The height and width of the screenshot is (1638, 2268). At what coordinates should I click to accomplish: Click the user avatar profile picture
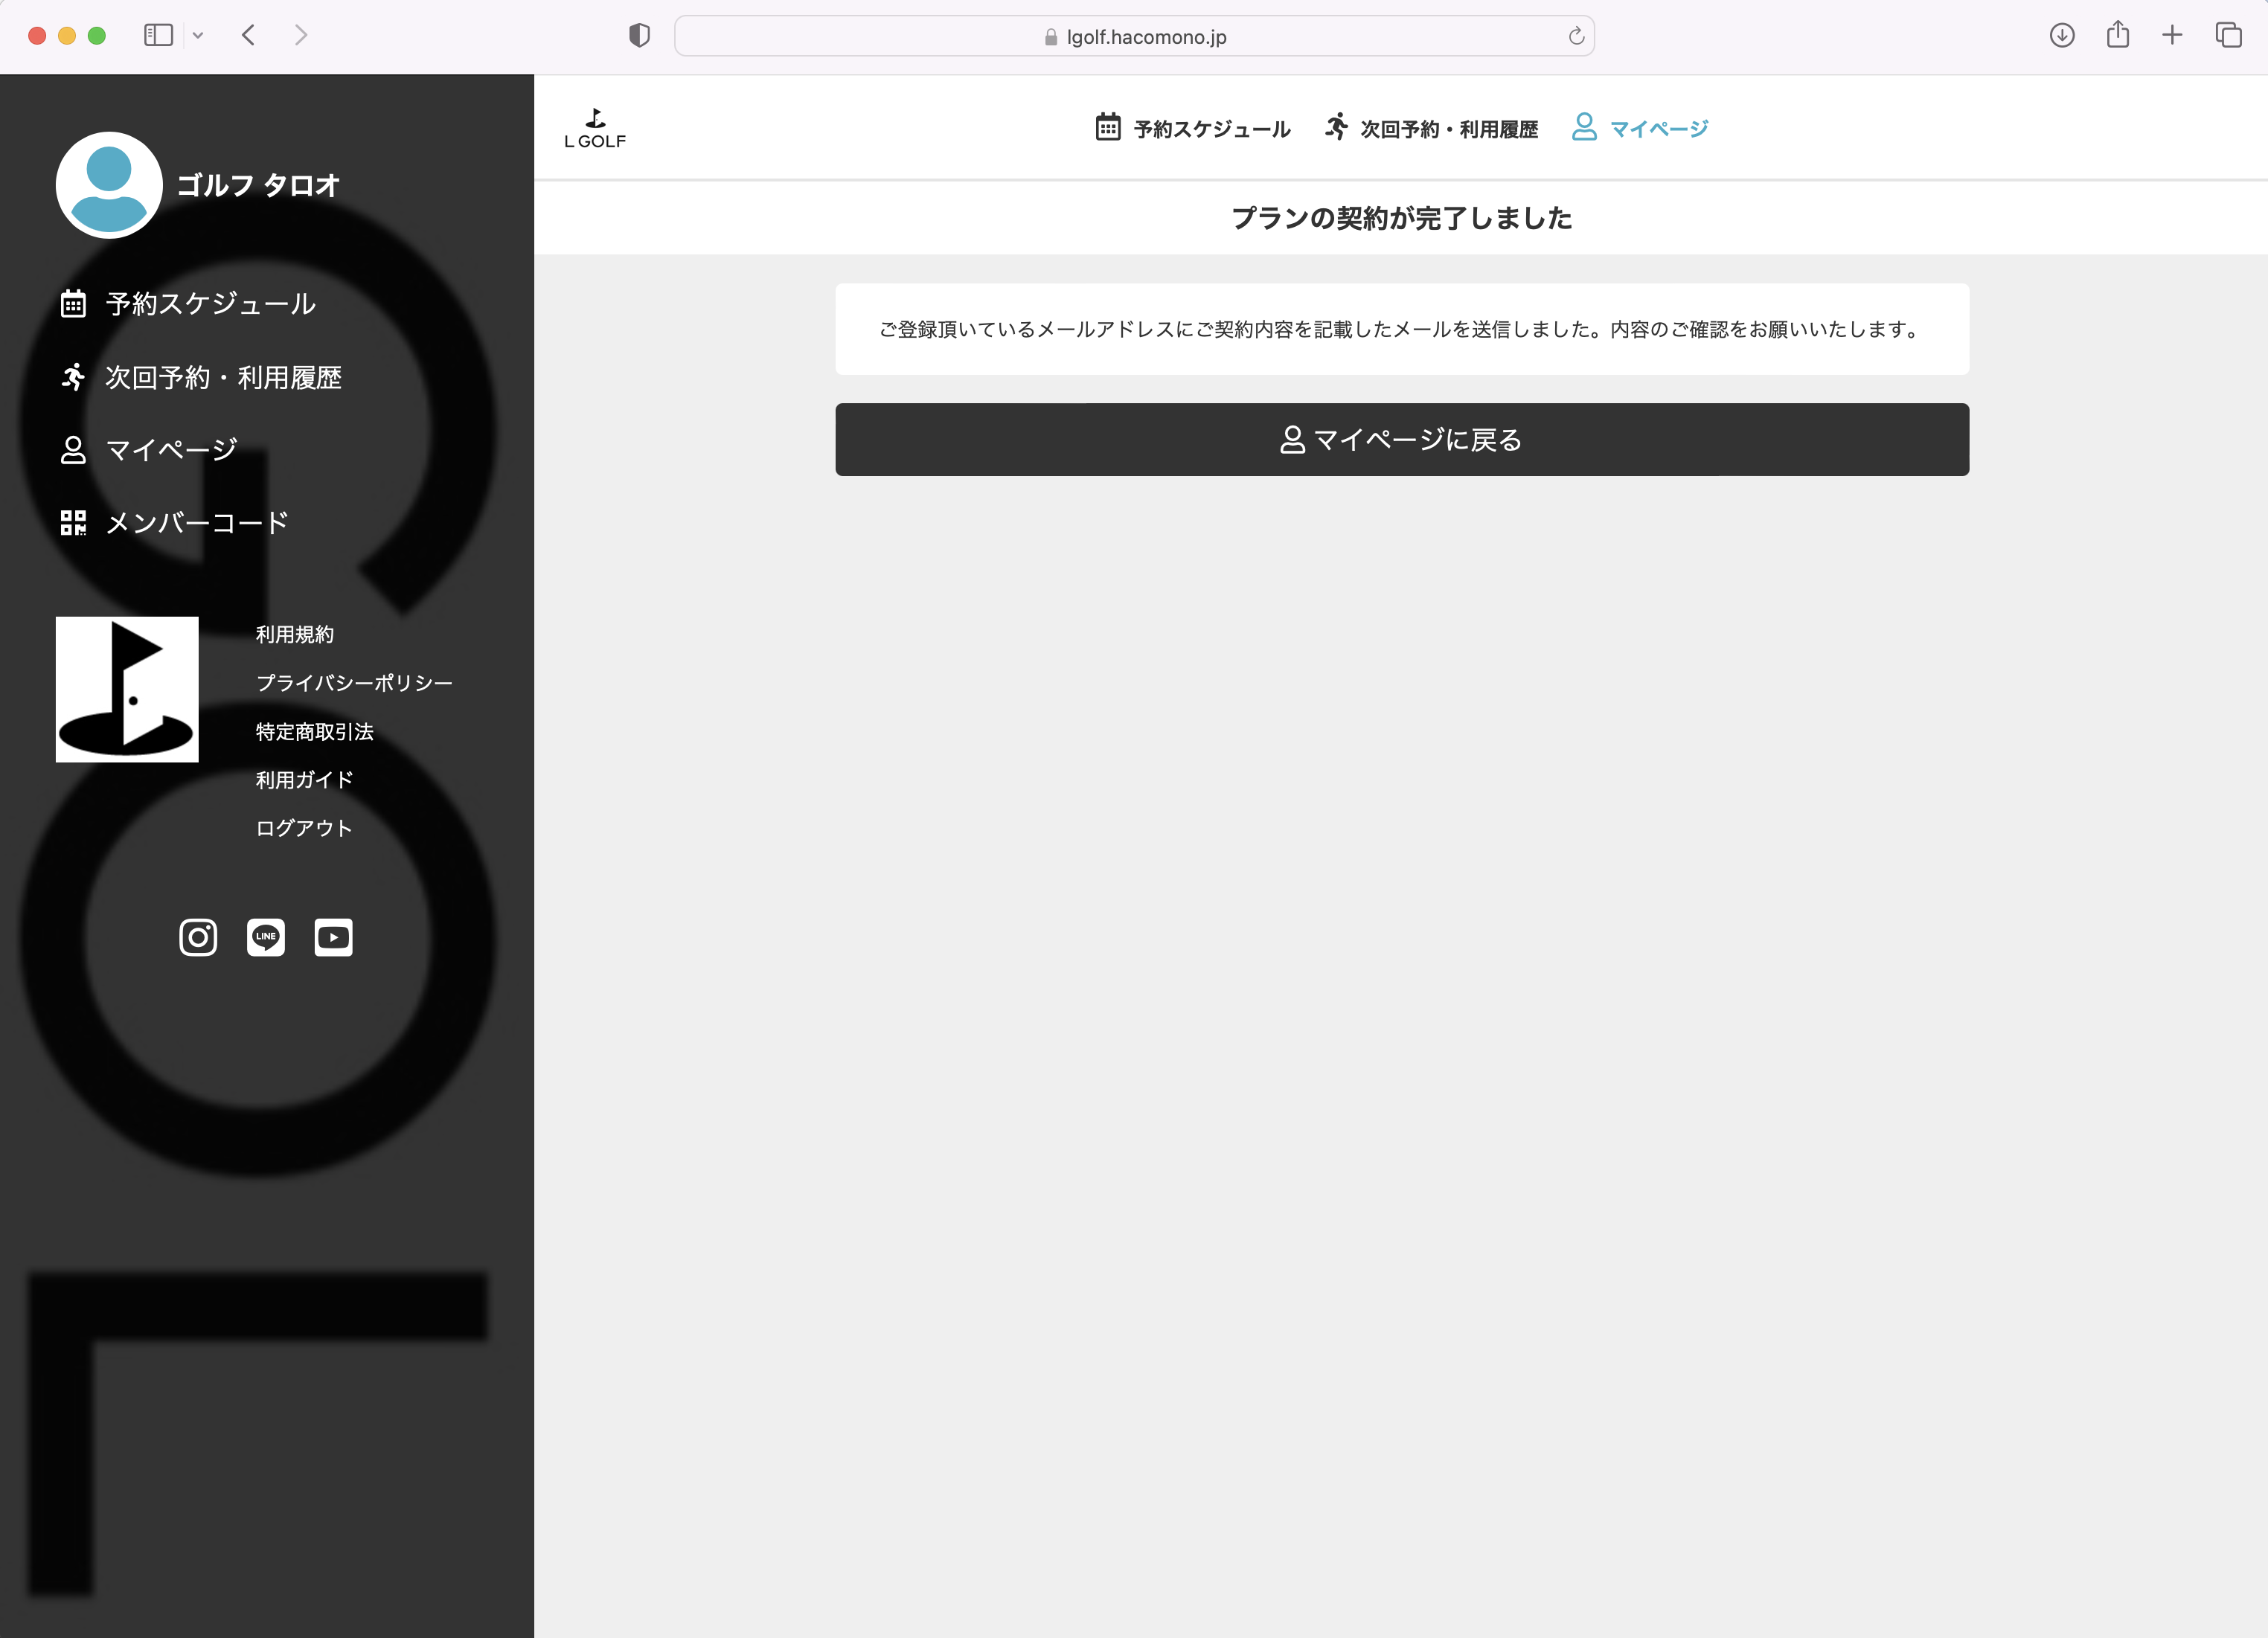(x=109, y=185)
